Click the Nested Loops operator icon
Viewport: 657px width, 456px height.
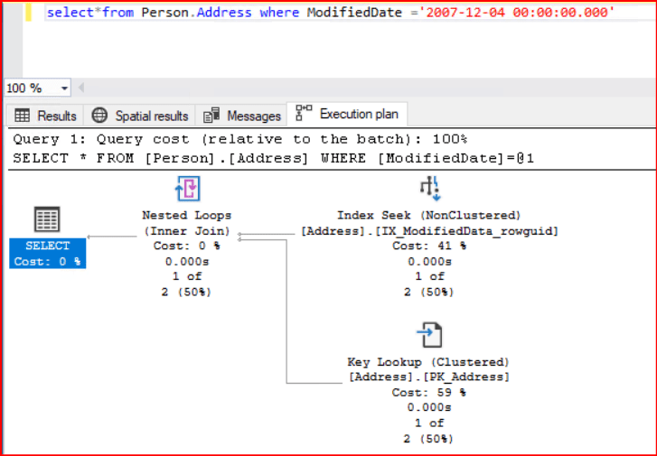pyautogui.click(x=186, y=189)
